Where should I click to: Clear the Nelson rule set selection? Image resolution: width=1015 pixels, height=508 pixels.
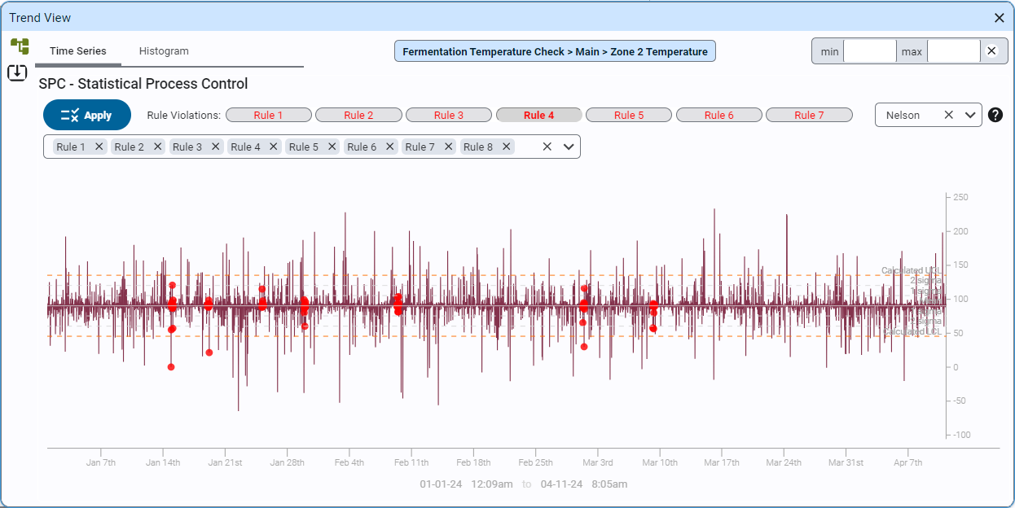(x=948, y=116)
